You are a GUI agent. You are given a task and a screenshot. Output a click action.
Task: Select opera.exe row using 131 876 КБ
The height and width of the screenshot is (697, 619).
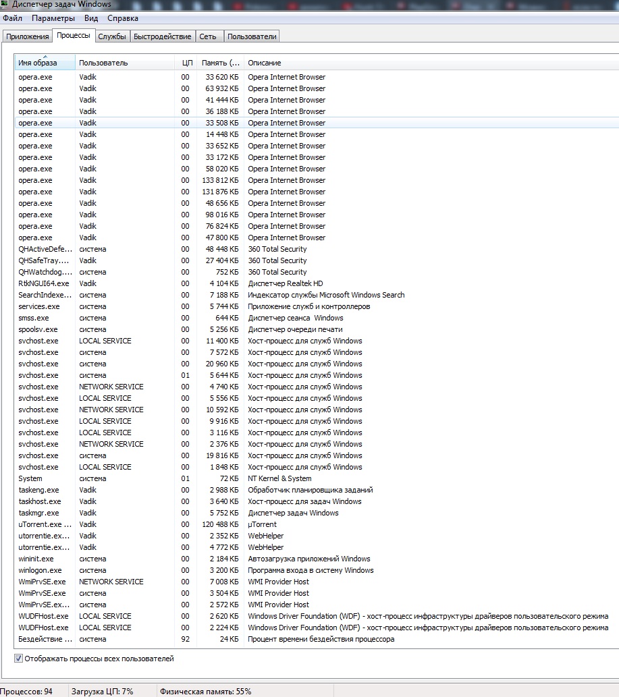317,192
